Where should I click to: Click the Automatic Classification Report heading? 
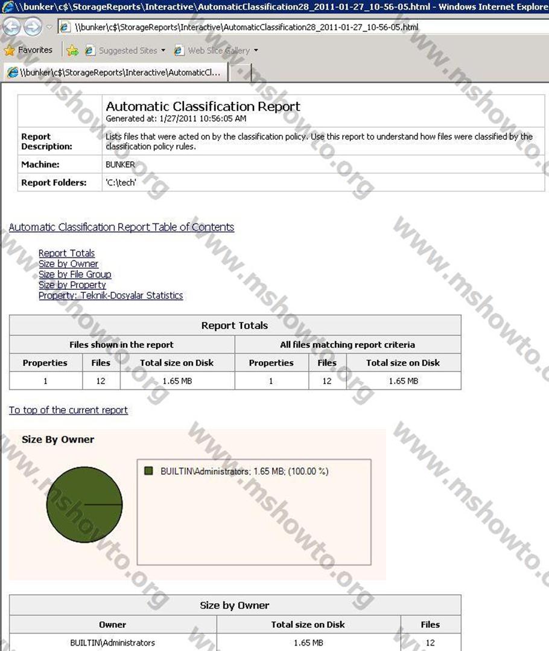tap(203, 106)
